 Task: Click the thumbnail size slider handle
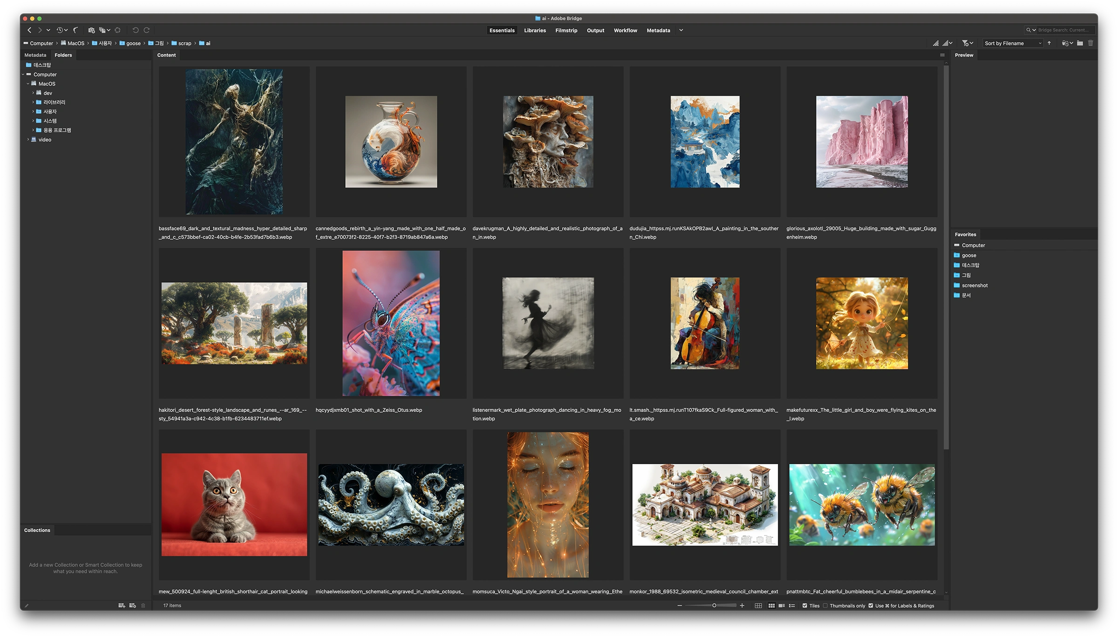click(x=714, y=606)
